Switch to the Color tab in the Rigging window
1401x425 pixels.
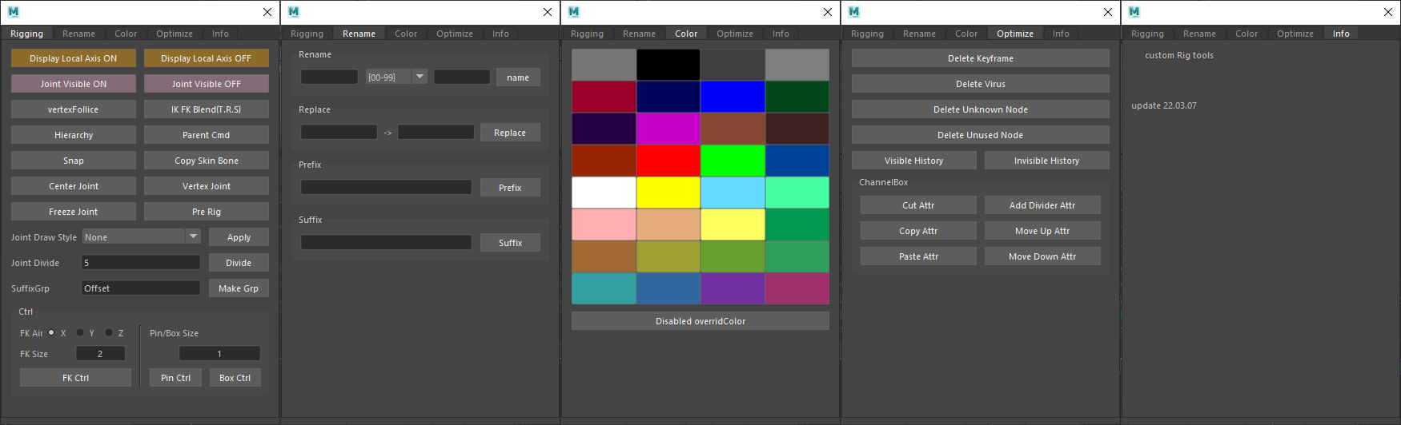pyautogui.click(x=126, y=34)
